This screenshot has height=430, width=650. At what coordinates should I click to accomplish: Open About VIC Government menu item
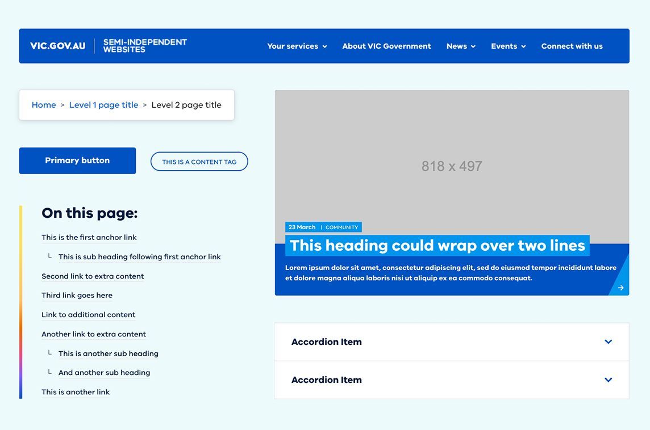coord(386,46)
